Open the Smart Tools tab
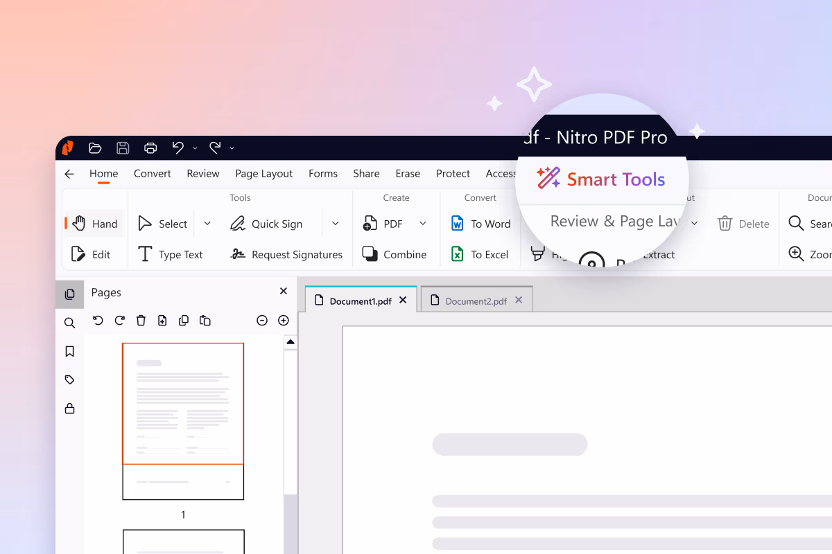 pos(600,179)
